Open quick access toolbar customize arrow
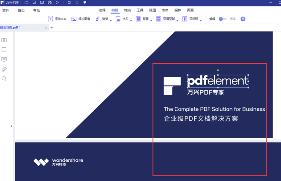 [85, 3]
